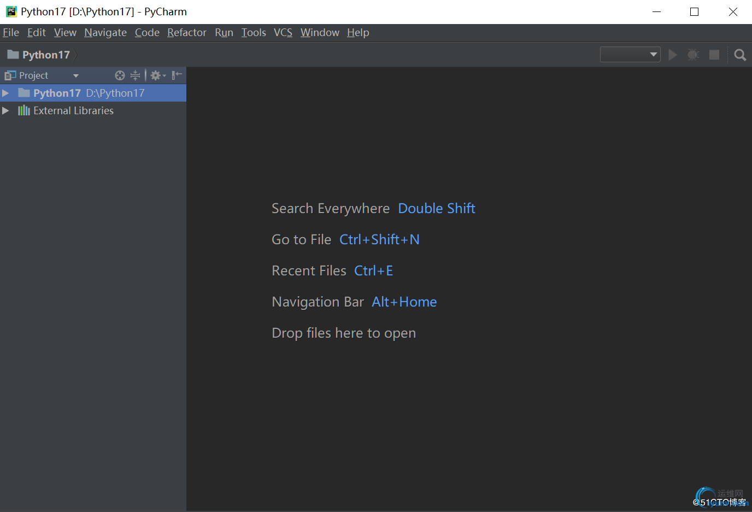Image resolution: width=752 pixels, height=512 pixels.
Task: Click the green Run play button
Action: point(673,55)
